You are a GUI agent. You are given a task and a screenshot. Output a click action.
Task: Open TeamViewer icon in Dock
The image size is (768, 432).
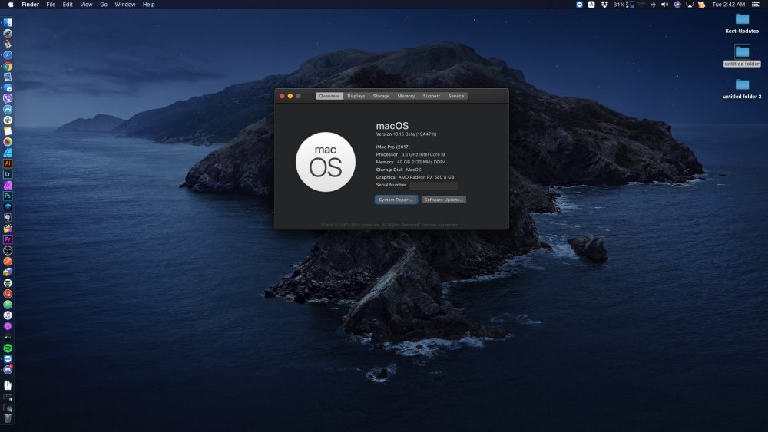click(x=8, y=359)
